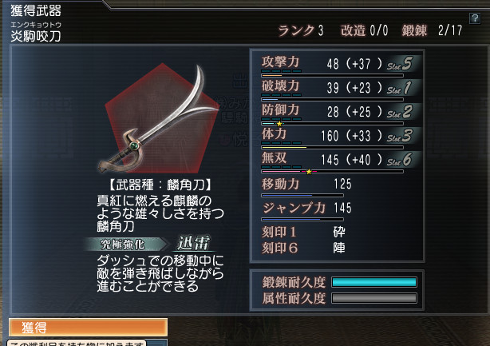
Task: Click the ジャンプ力 stat bar
Action: 302,219
